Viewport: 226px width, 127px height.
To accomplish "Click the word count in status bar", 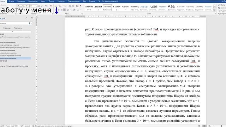I will (12, 126).
